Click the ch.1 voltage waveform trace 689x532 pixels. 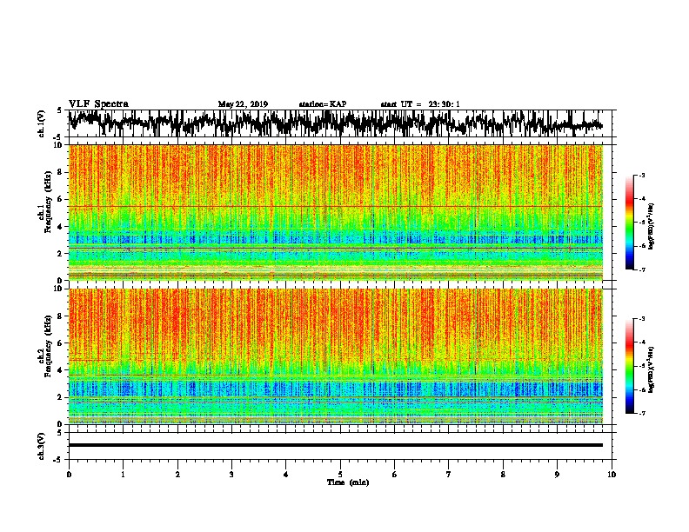point(335,123)
